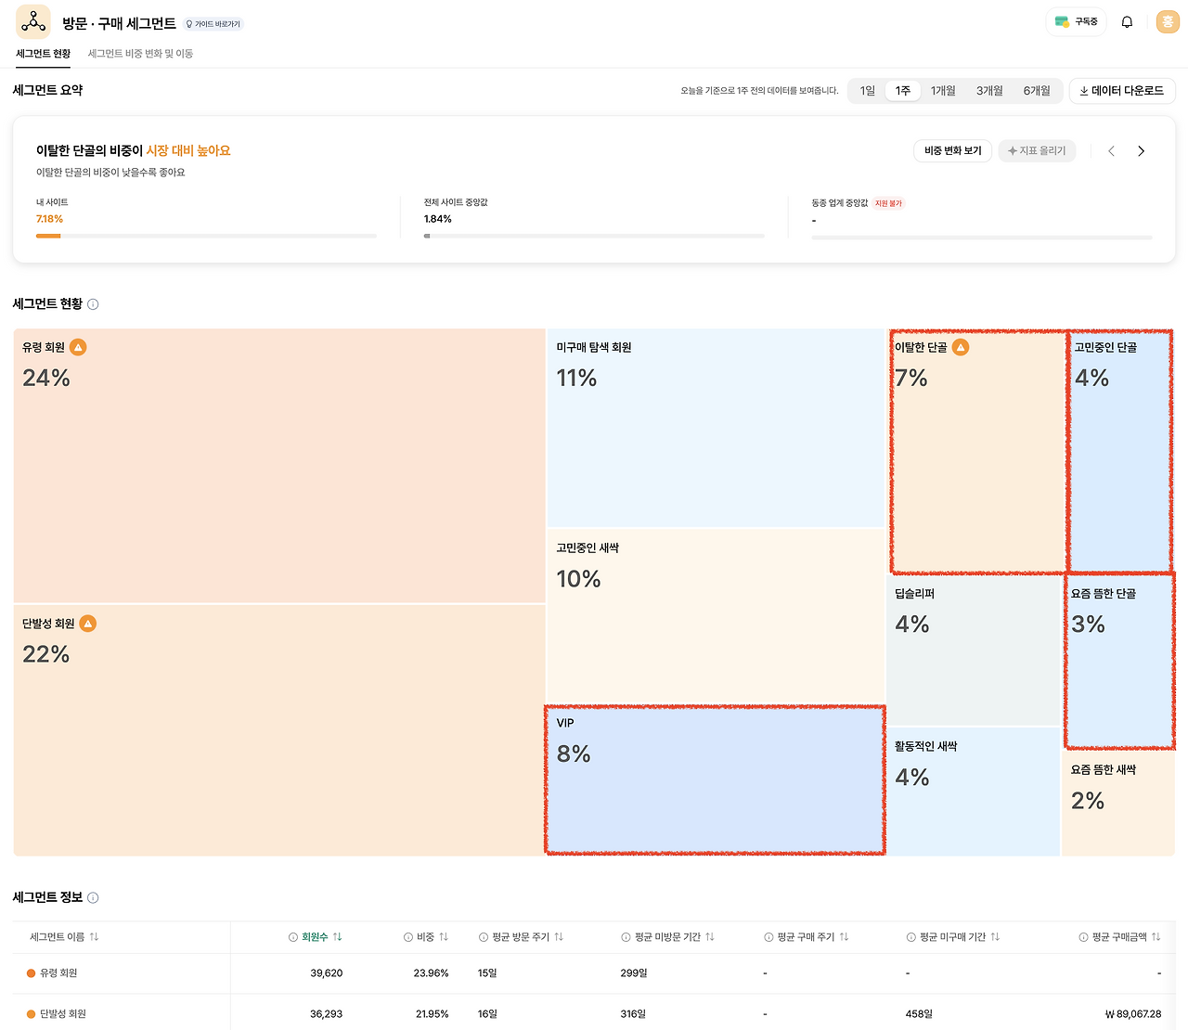Click the 458일 non-purchase period cell
Image resolution: width=1188 pixels, height=1030 pixels.
[919, 1014]
